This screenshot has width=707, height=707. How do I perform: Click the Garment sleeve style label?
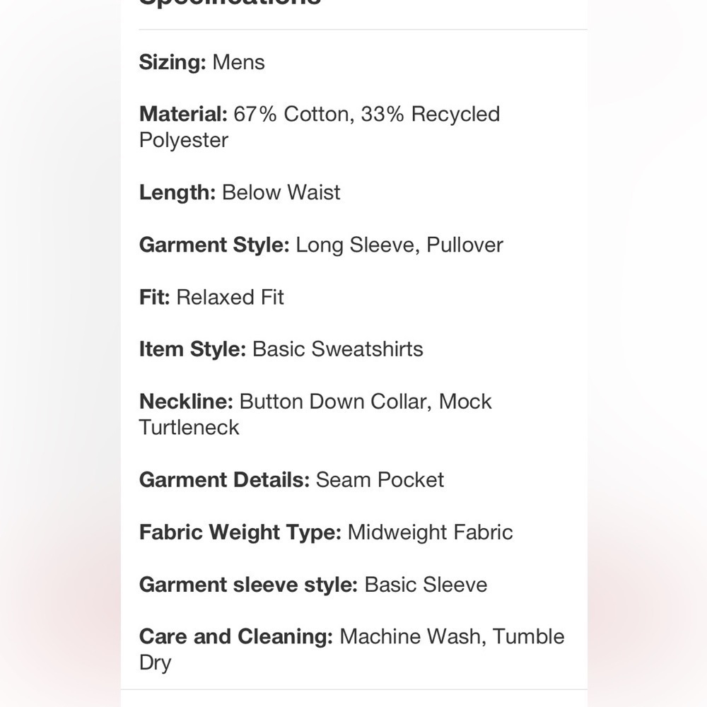pos(248,585)
